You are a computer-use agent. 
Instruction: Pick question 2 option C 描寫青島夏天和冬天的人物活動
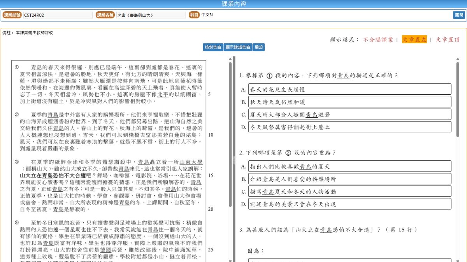349,191
